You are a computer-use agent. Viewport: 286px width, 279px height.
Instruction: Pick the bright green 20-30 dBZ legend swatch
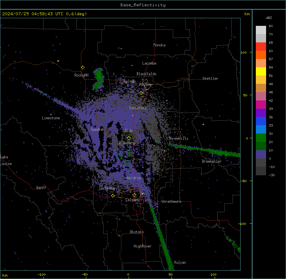(x=261, y=138)
